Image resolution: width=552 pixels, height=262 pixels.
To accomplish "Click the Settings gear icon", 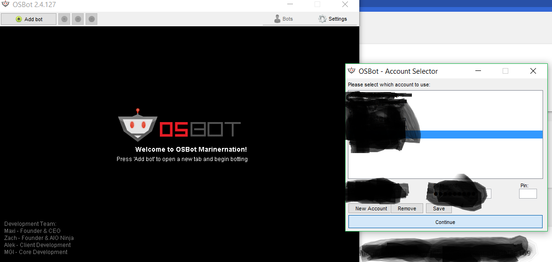I will (323, 19).
